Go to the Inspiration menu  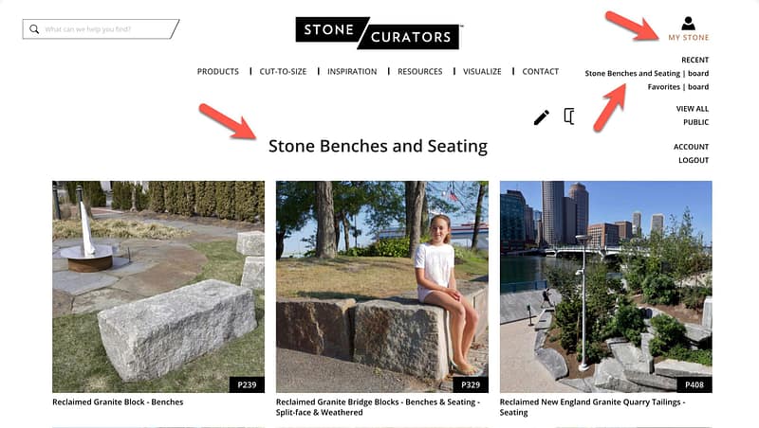coord(352,72)
